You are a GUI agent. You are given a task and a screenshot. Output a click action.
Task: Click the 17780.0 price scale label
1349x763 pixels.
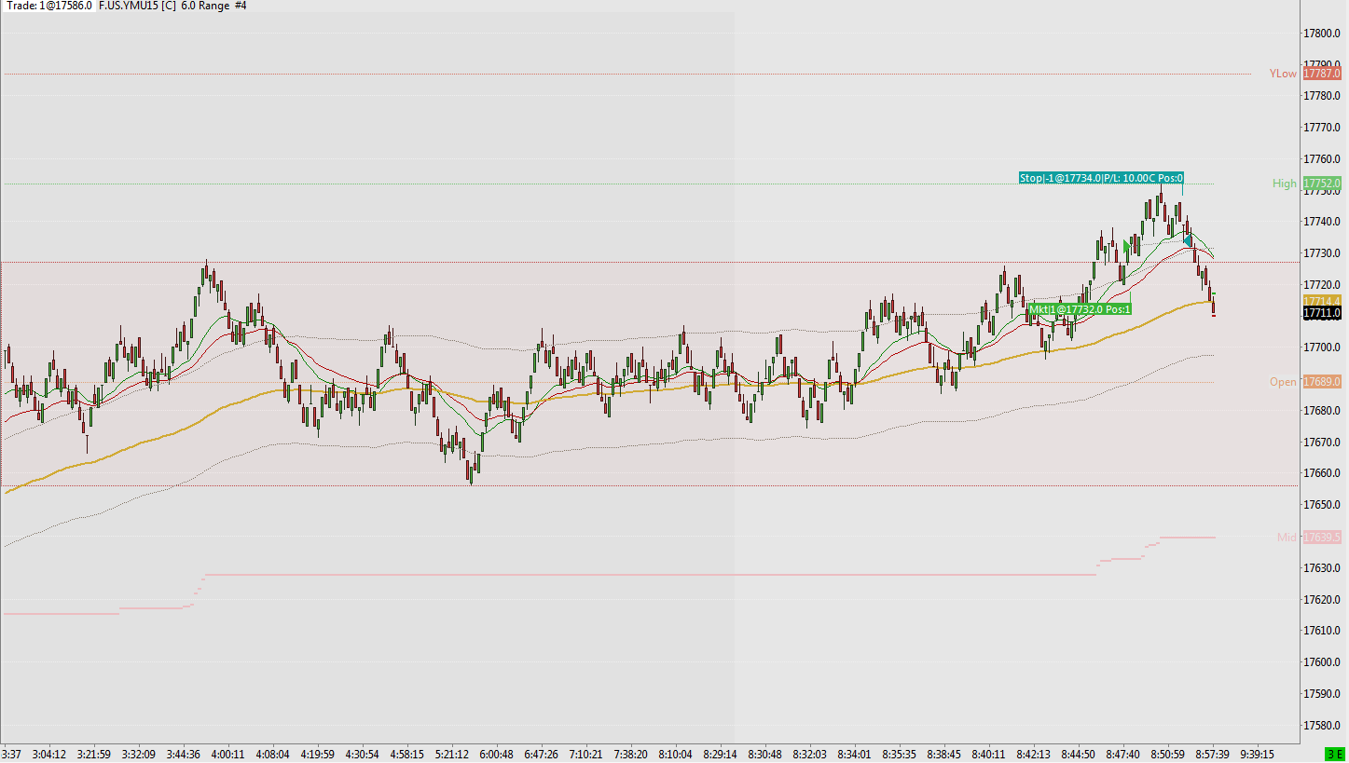1323,96
